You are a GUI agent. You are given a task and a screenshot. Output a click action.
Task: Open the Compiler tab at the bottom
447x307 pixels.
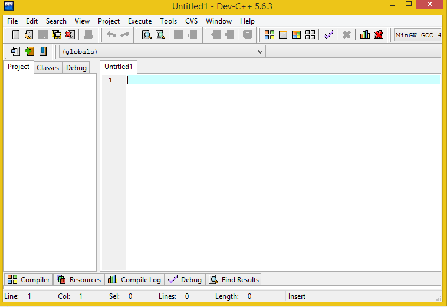point(28,280)
